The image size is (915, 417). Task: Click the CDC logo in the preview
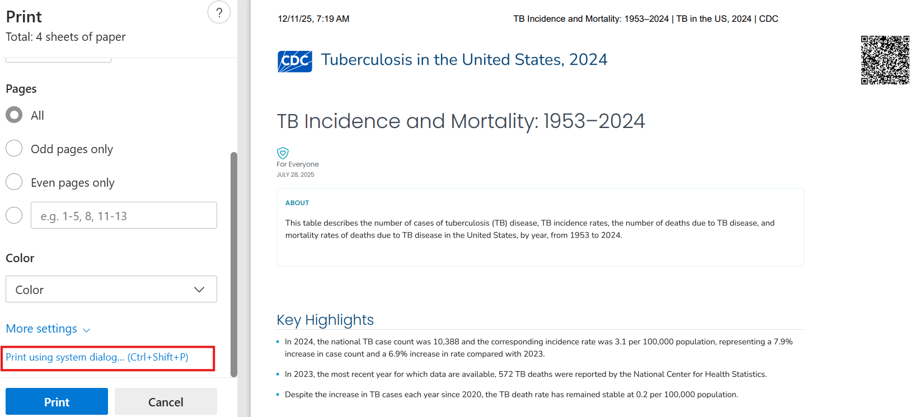click(295, 61)
